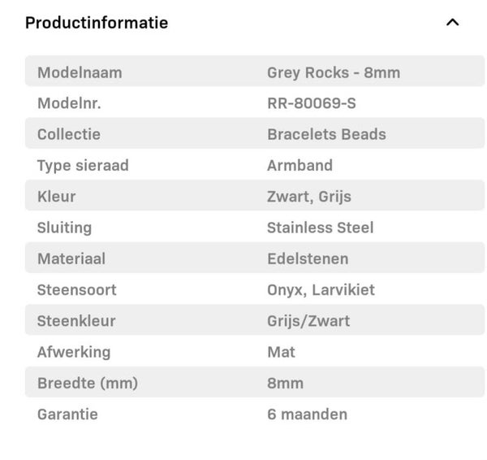487x460 pixels.
Task: Click the Stainless Steel value
Action: click(x=320, y=228)
